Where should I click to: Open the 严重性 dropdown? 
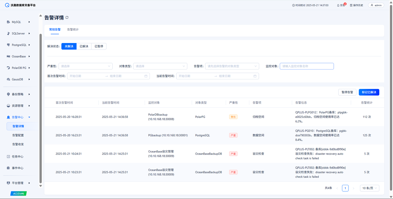85,66
